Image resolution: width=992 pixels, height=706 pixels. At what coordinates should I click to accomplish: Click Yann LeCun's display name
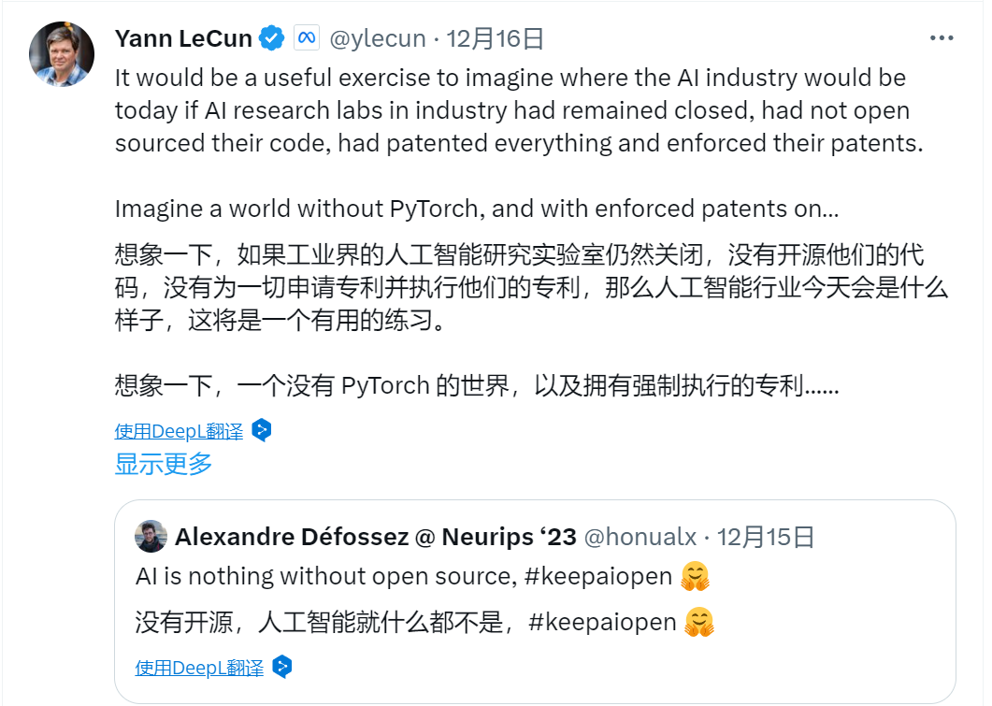pos(184,37)
